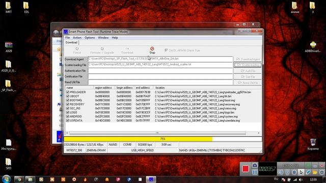This screenshot has height=183, width=326.
Task: Uncheck the PRELOADER partition checkbox
Action: pos(68,92)
